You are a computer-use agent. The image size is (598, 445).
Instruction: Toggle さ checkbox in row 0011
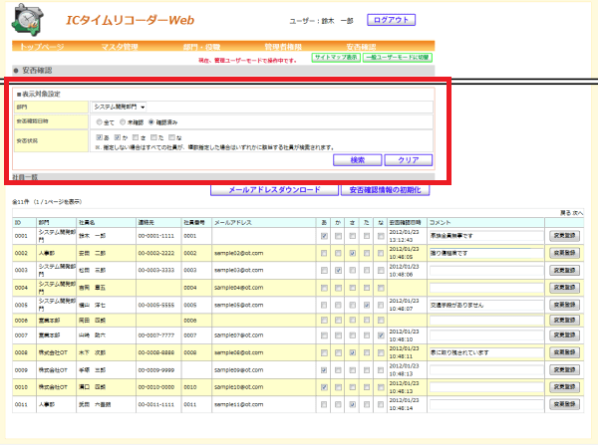click(x=353, y=404)
